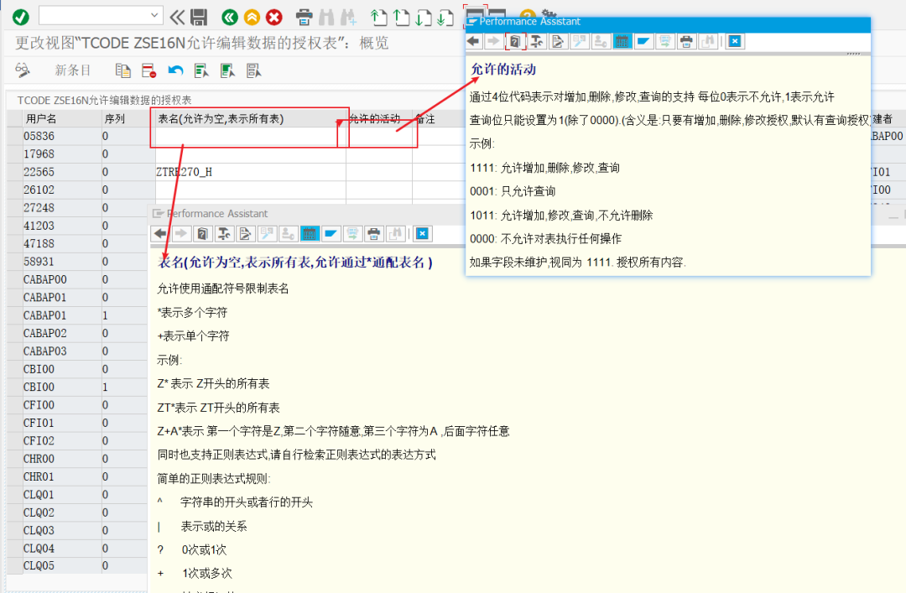This screenshot has width=906, height=593.
Task: Click the user name cell CLQ05
Action: (x=61, y=566)
